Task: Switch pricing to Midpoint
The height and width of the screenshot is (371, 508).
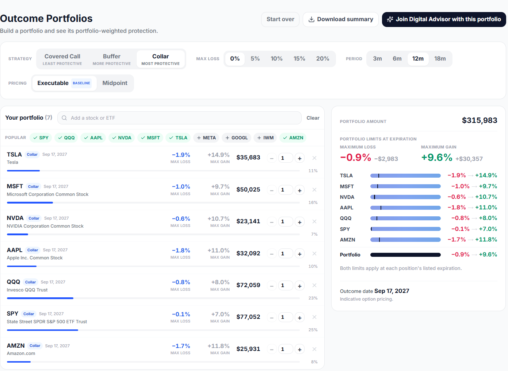Action: pyautogui.click(x=115, y=83)
